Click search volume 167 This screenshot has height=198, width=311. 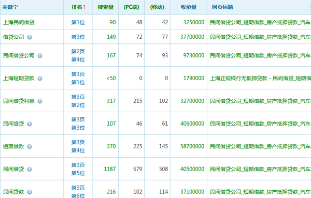click(x=111, y=56)
